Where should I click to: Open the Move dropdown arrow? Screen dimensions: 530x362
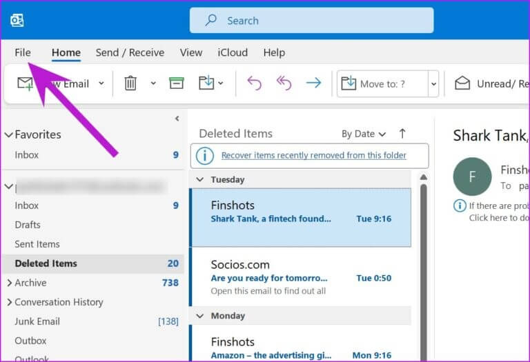pos(220,83)
